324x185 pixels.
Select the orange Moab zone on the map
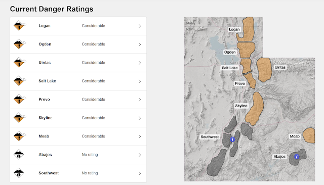(x=309, y=135)
